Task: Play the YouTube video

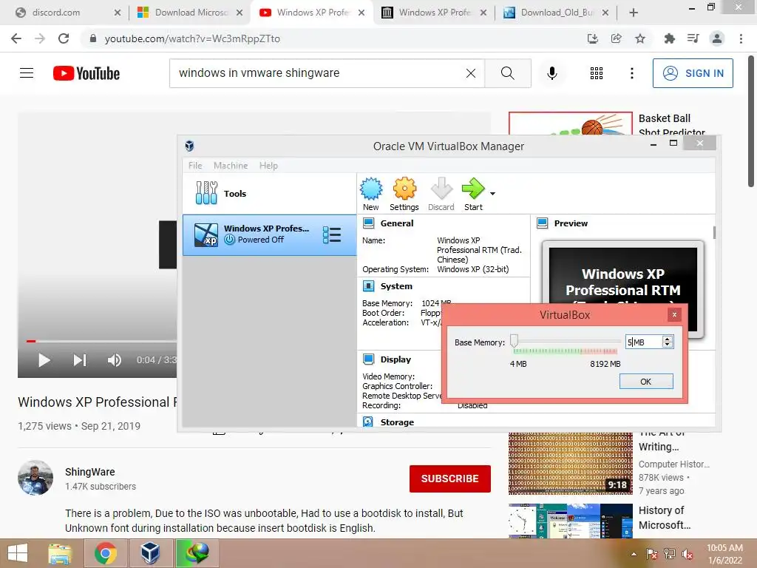Action: 44,360
